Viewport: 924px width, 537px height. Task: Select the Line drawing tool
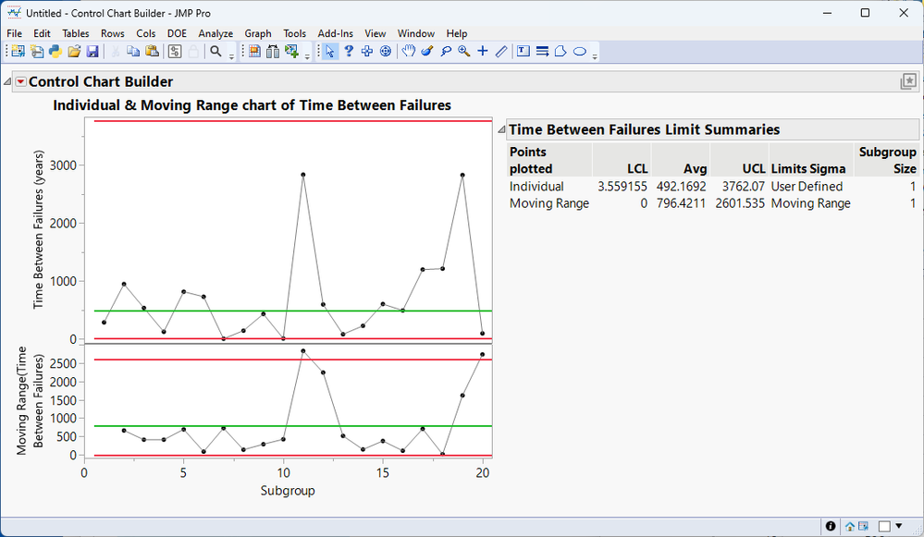click(x=501, y=51)
